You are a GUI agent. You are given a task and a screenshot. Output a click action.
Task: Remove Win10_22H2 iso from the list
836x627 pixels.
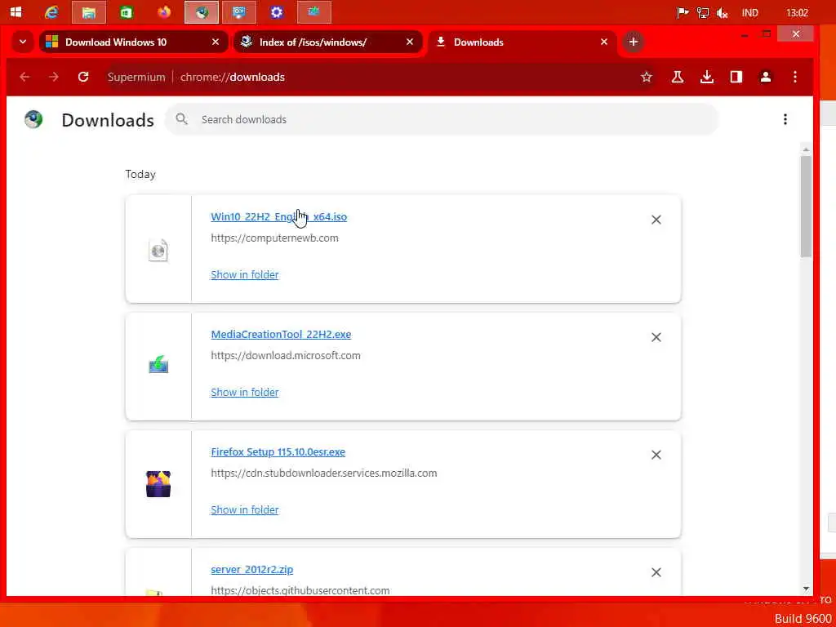pos(656,220)
